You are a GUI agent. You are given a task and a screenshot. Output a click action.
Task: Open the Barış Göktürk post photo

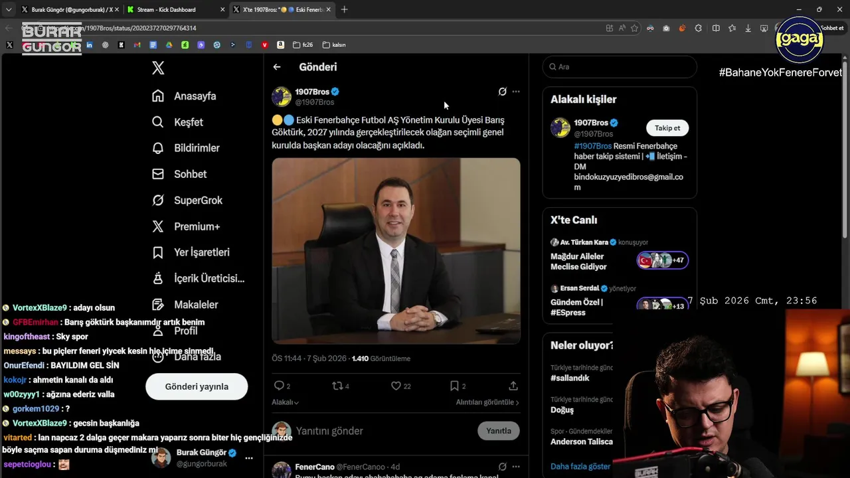tap(396, 251)
